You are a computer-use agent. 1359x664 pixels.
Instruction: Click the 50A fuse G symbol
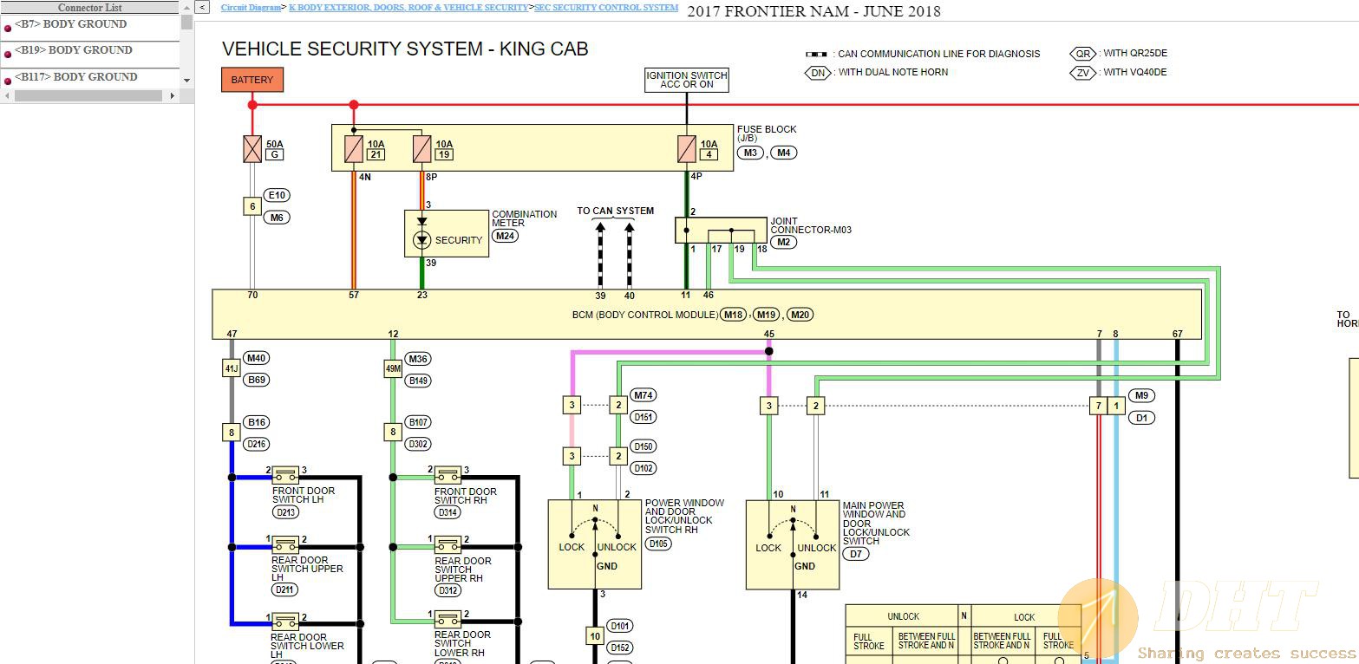(x=252, y=149)
